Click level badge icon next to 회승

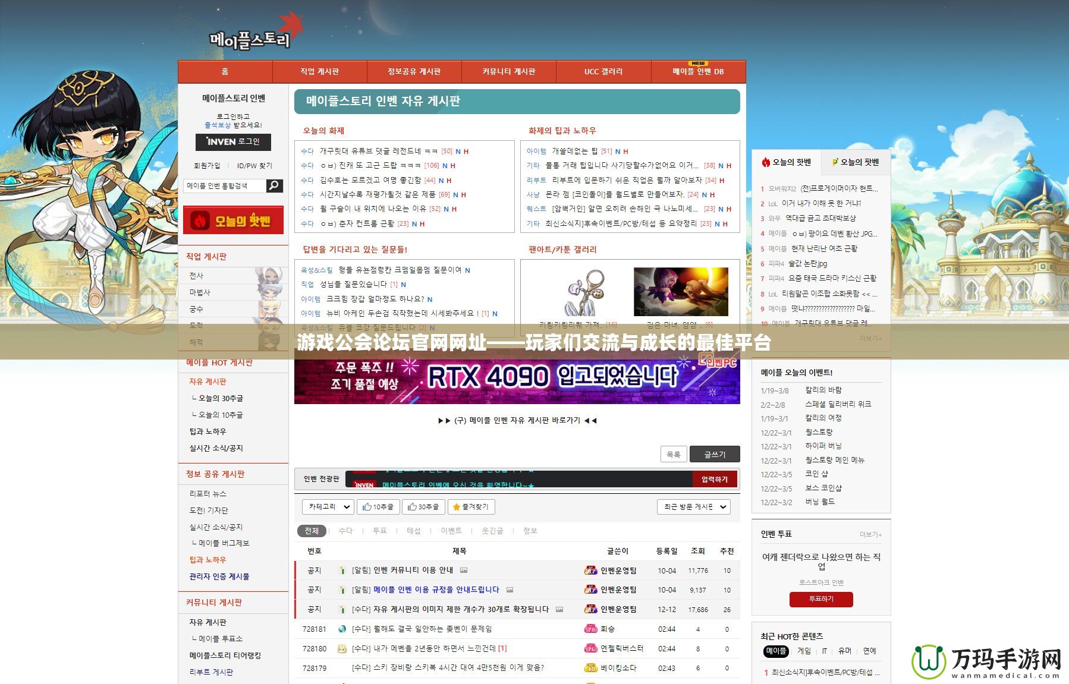coord(591,629)
